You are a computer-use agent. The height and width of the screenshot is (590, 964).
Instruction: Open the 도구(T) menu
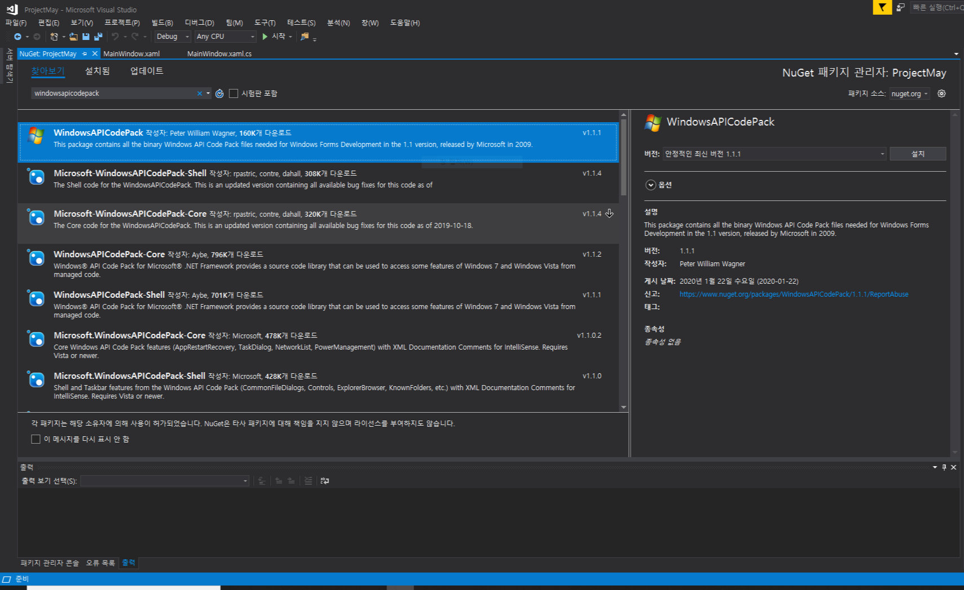tap(265, 23)
